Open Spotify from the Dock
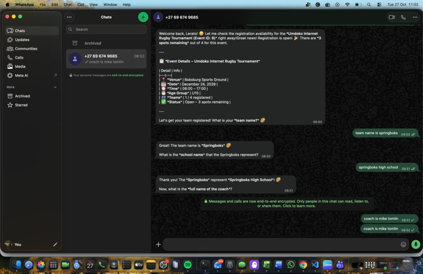The height and width of the screenshot is (274, 423). 187,265
